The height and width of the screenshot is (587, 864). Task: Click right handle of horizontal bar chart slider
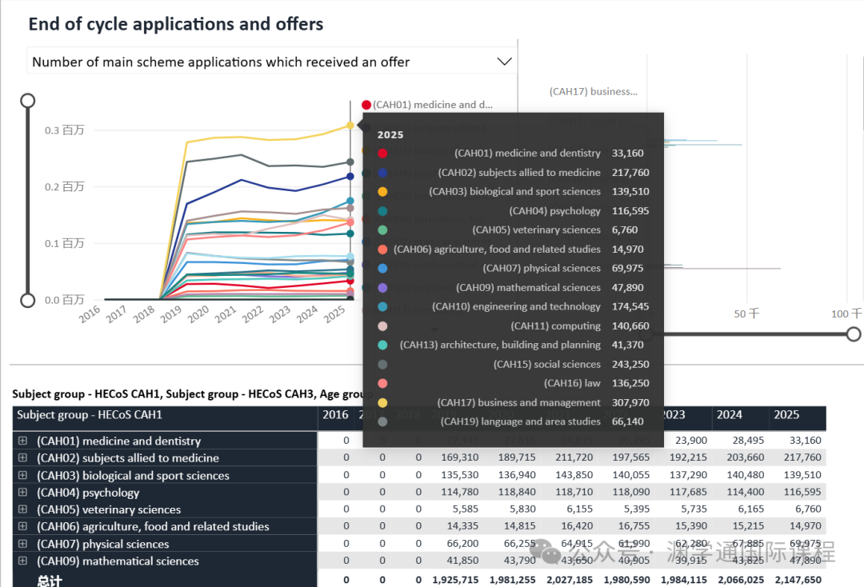click(x=854, y=333)
